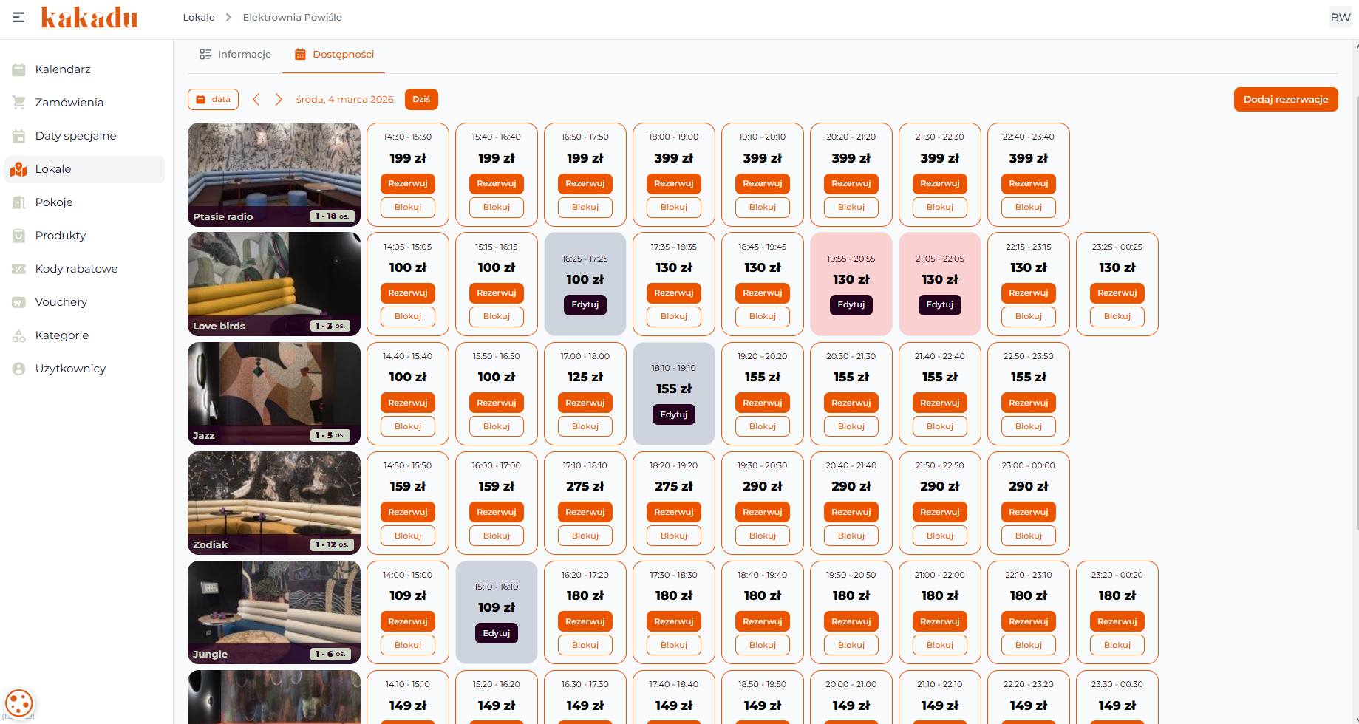Open Użytkownicy user section
The image size is (1359, 724).
tap(70, 369)
